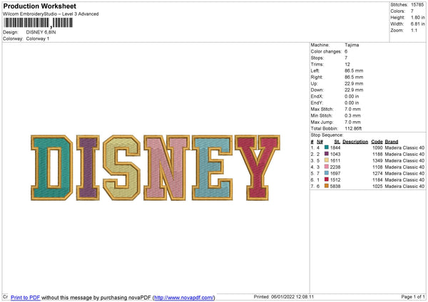The height and width of the screenshot is (302, 428).
Task: Click 'Madeira Classic 40' in code 1090 row
Action: point(404,147)
